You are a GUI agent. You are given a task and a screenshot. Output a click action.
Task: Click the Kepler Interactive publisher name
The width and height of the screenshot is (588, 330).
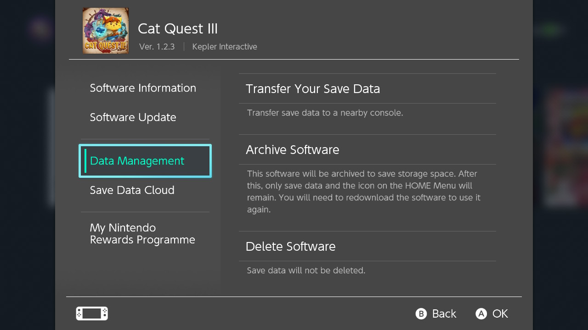click(x=225, y=47)
